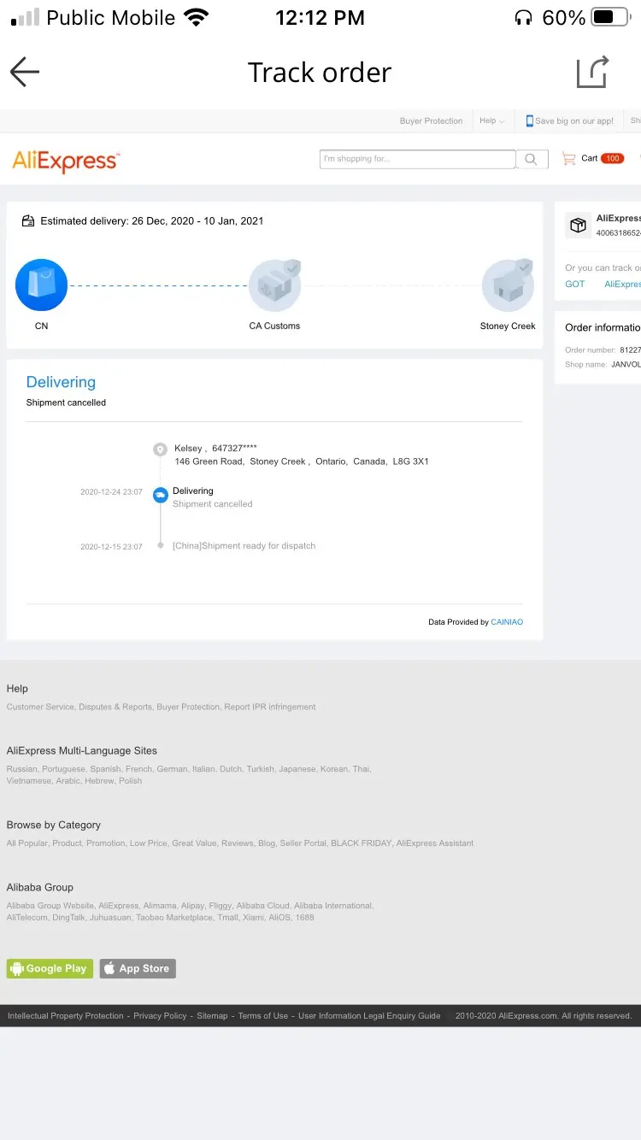Select the large blue Delivering heading
This screenshot has height=1140, width=641.
(x=61, y=382)
